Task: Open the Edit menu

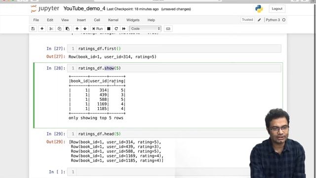Action: (50, 20)
